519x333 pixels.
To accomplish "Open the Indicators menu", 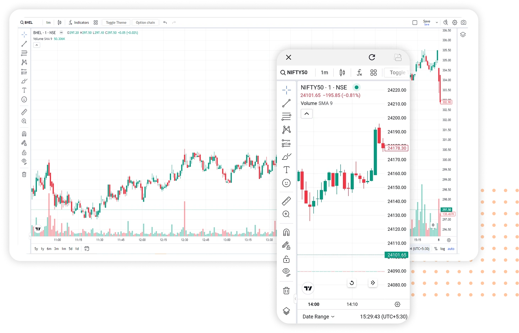I will click(79, 22).
